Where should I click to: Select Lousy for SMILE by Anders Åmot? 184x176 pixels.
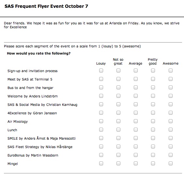pyautogui.click(x=101, y=138)
